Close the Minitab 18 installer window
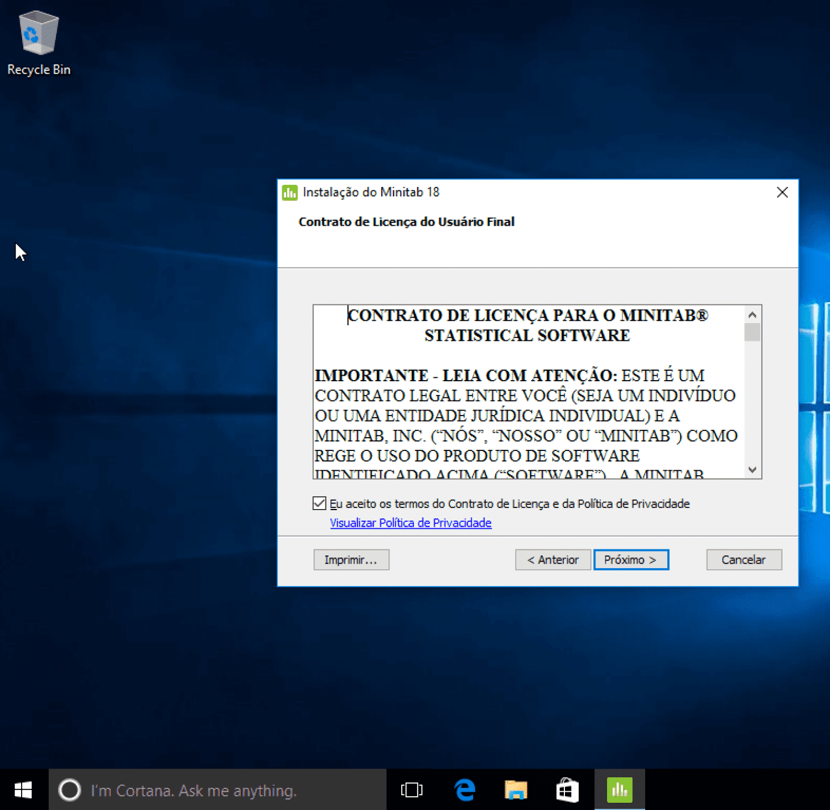This screenshot has width=830, height=810. 782,192
